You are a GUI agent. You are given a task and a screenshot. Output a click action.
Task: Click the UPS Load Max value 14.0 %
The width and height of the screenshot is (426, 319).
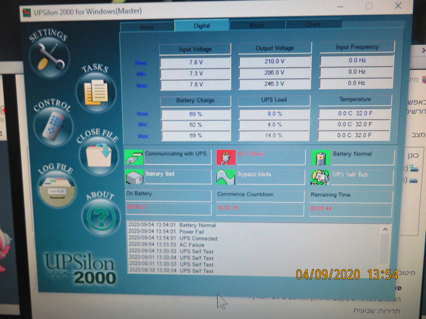(x=274, y=135)
